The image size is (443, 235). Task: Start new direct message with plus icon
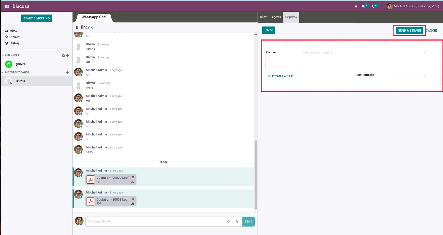pyautogui.click(x=67, y=72)
